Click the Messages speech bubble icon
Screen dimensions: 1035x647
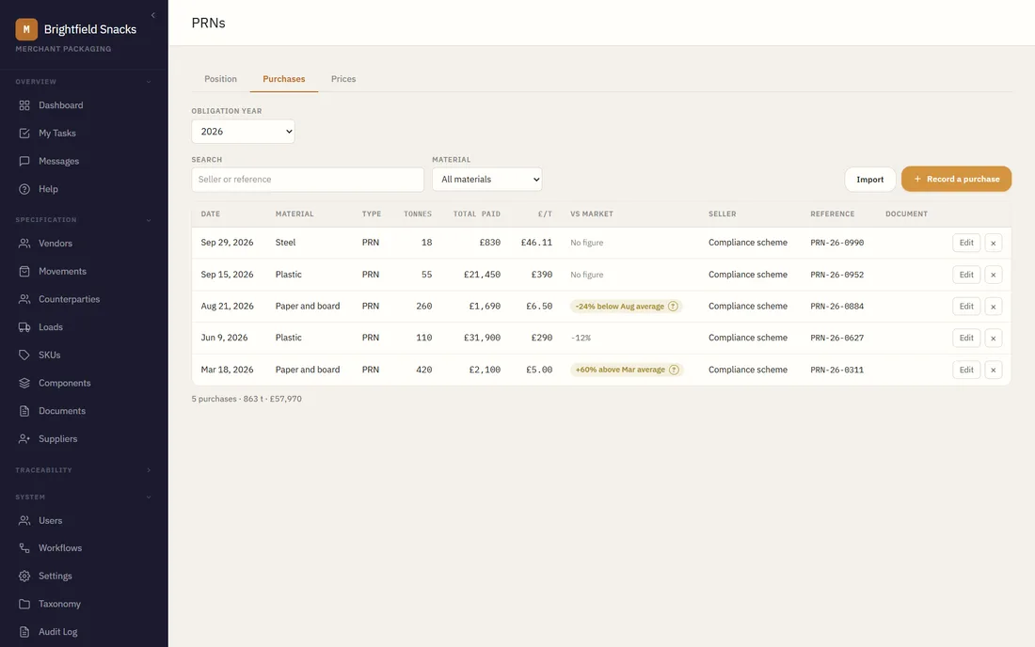(x=24, y=161)
